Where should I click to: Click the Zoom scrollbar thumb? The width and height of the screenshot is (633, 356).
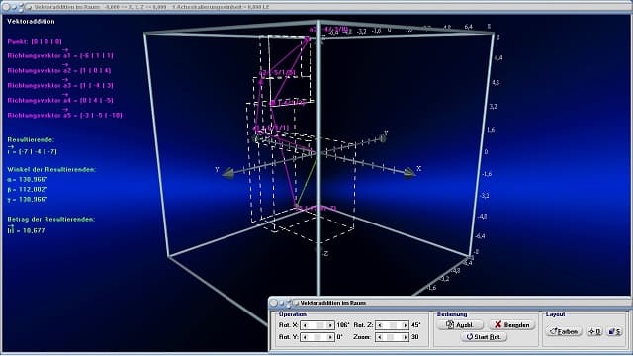click(390, 337)
